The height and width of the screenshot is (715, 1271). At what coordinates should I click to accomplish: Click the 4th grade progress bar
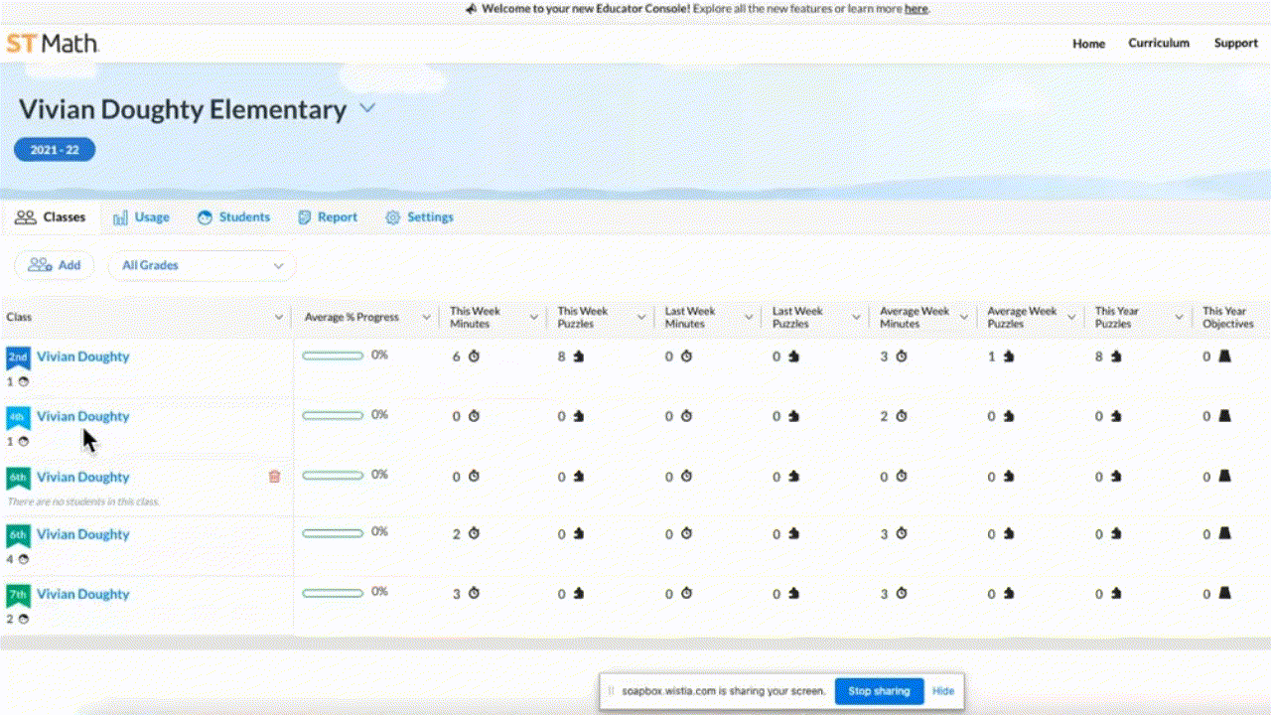(x=333, y=415)
